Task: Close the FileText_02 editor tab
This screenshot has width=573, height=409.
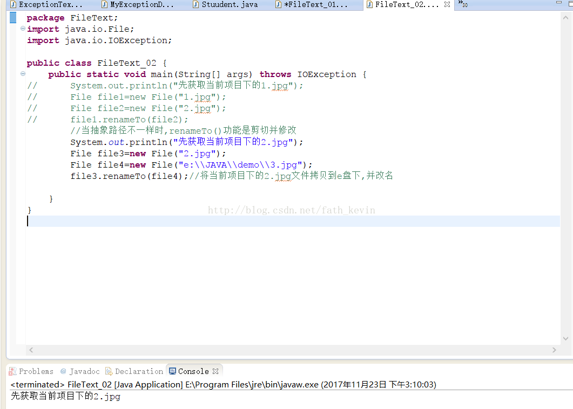Action: click(x=447, y=4)
